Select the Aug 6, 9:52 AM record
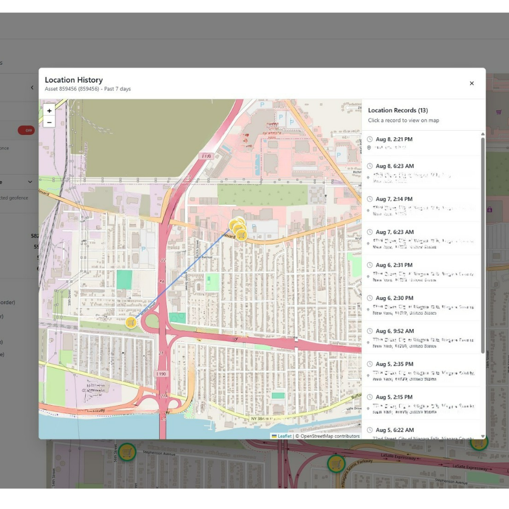This screenshot has width=509, height=509. 421,337
